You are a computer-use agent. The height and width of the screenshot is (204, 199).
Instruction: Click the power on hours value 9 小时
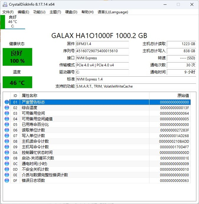pos(181,72)
